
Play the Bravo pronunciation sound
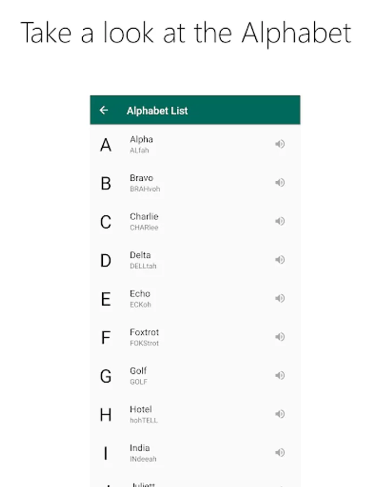280,182
